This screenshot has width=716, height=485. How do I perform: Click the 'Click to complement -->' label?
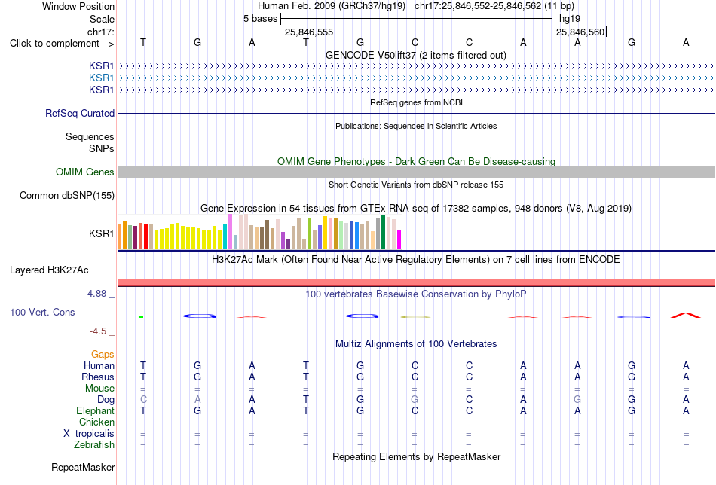62,44
